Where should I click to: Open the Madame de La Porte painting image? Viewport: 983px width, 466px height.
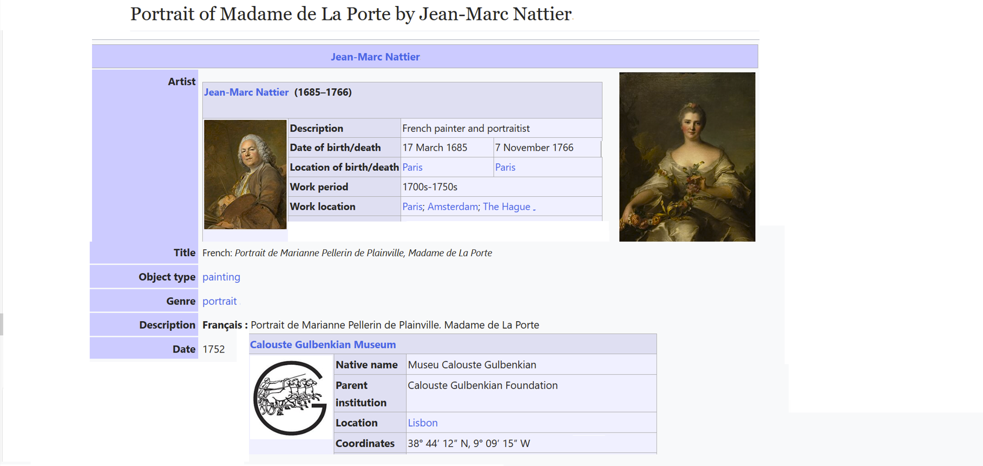click(x=687, y=157)
